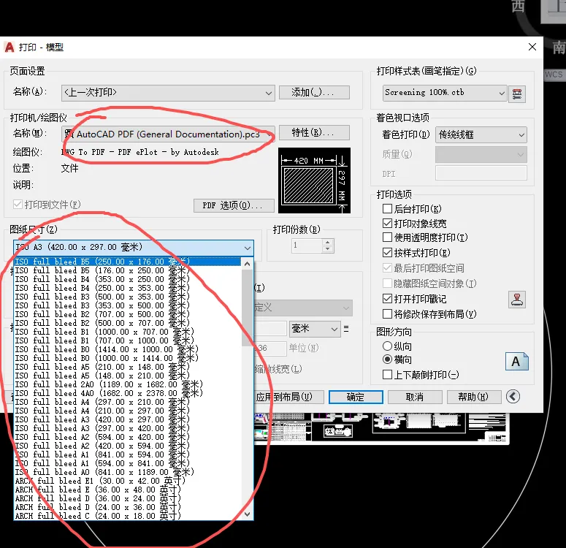This screenshot has height=548, width=566.
Task: Enable 使用透明度打印(T) checkbox
Action: click(387, 237)
